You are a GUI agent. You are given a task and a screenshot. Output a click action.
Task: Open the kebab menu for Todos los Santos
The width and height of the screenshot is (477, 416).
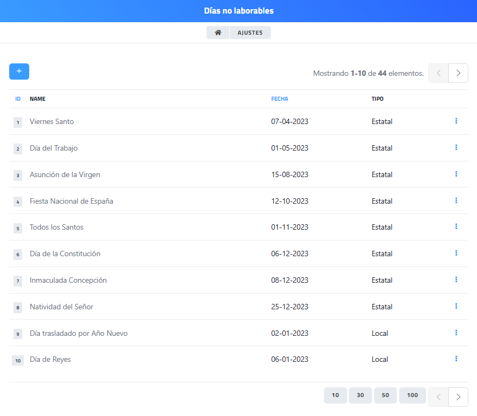coord(456,226)
